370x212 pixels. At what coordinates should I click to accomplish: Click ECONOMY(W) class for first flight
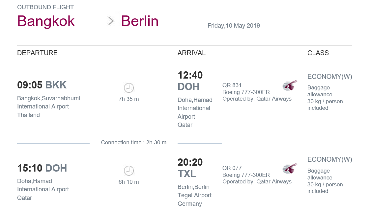pyautogui.click(x=330, y=77)
